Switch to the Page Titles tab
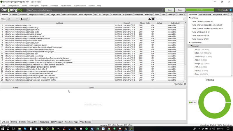The image size is (233, 131). [x=55, y=15]
